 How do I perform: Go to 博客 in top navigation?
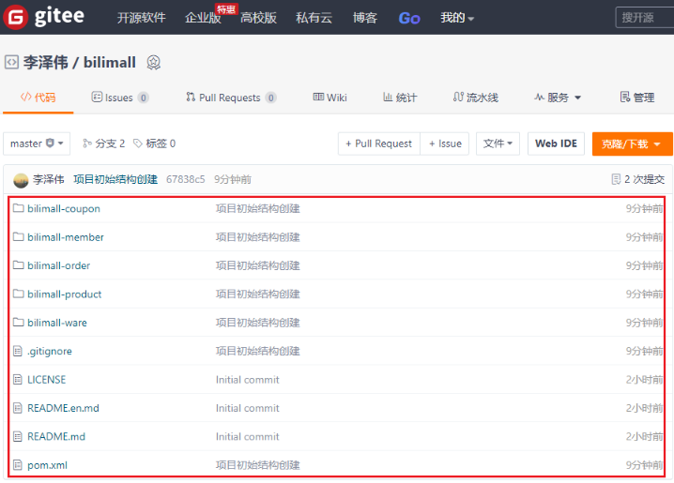(x=364, y=18)
